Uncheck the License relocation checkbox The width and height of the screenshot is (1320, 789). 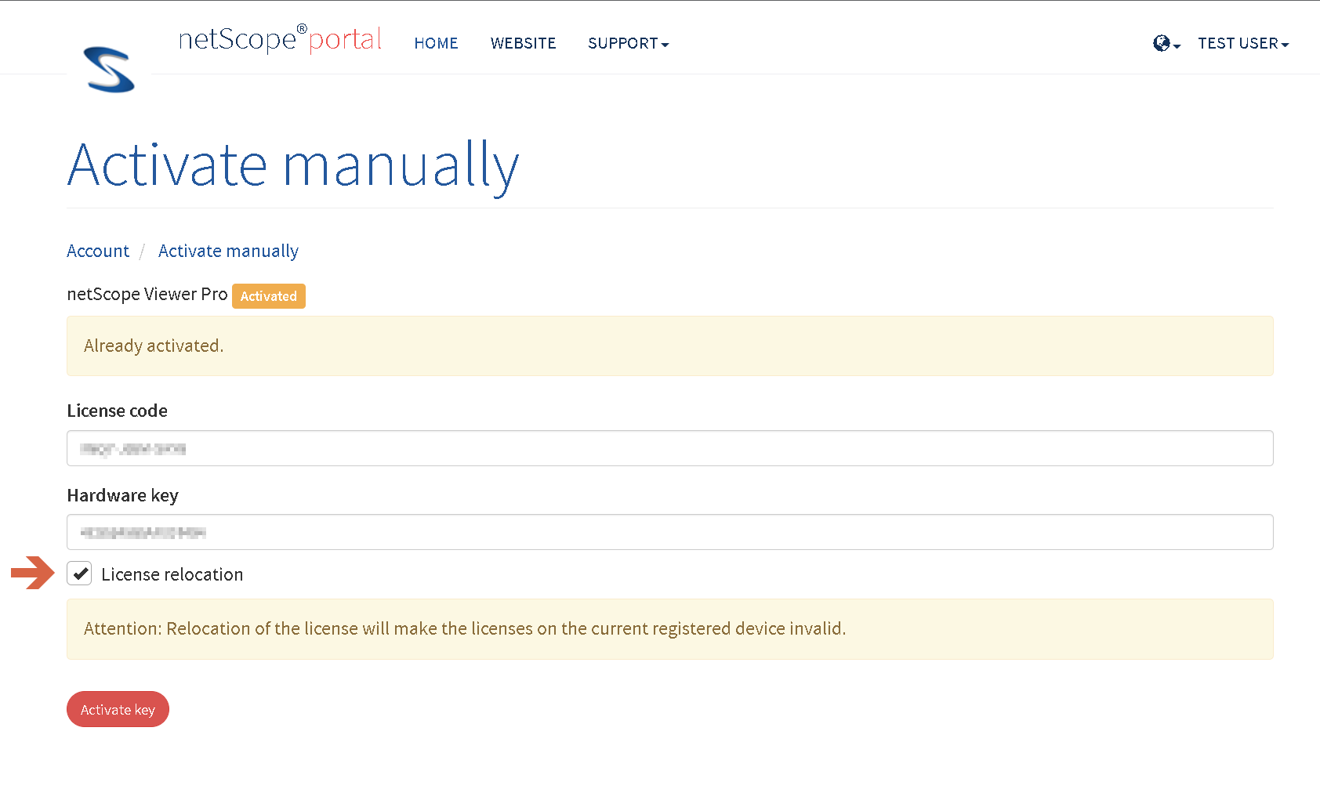(x=79, y=574)
